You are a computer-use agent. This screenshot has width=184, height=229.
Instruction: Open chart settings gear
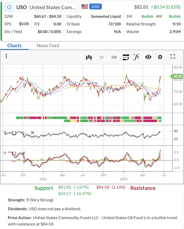point(160,57)
